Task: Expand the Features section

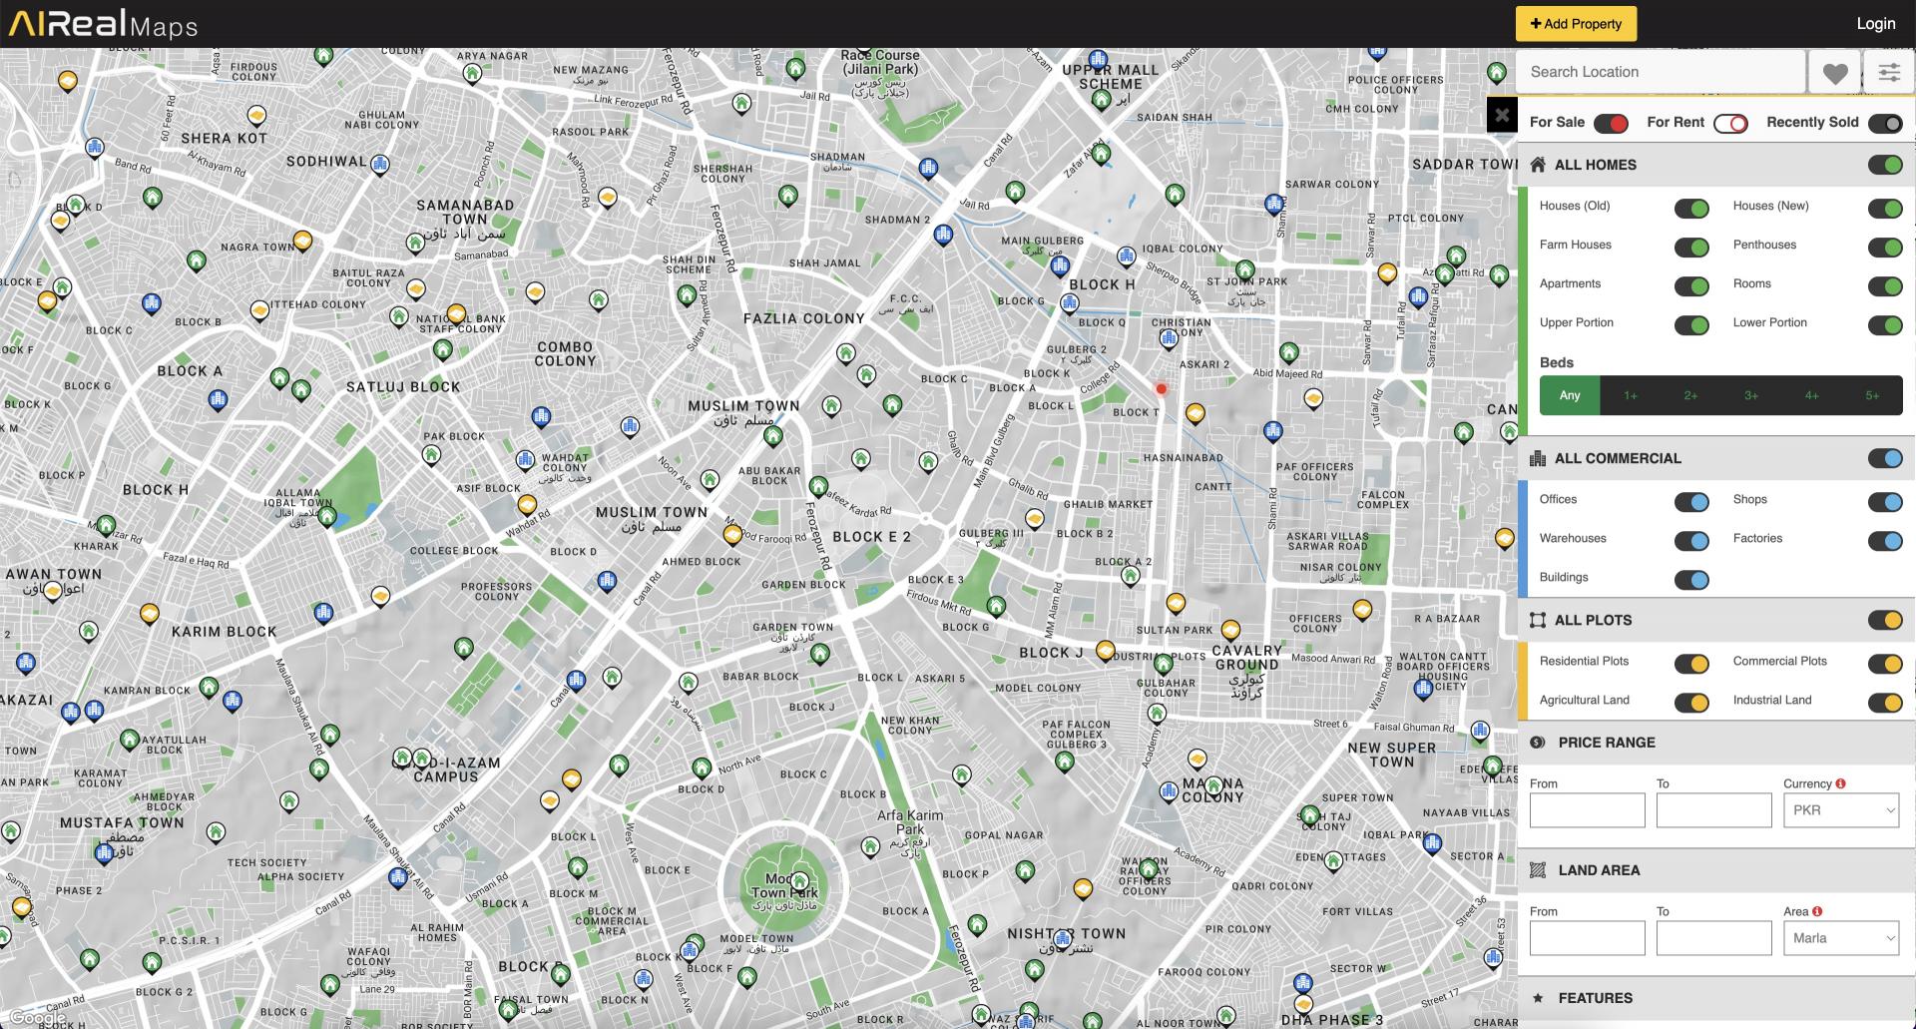Action: (x=1595, y=998)
